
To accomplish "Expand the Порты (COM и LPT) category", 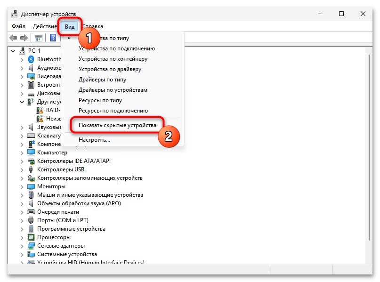I will click(22, 221).
